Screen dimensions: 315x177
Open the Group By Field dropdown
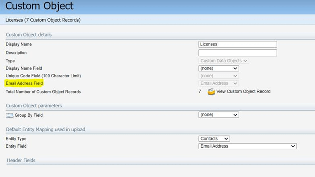click(x=219, y=115)
